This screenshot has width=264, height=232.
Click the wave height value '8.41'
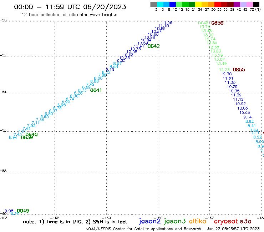point(252,126)
